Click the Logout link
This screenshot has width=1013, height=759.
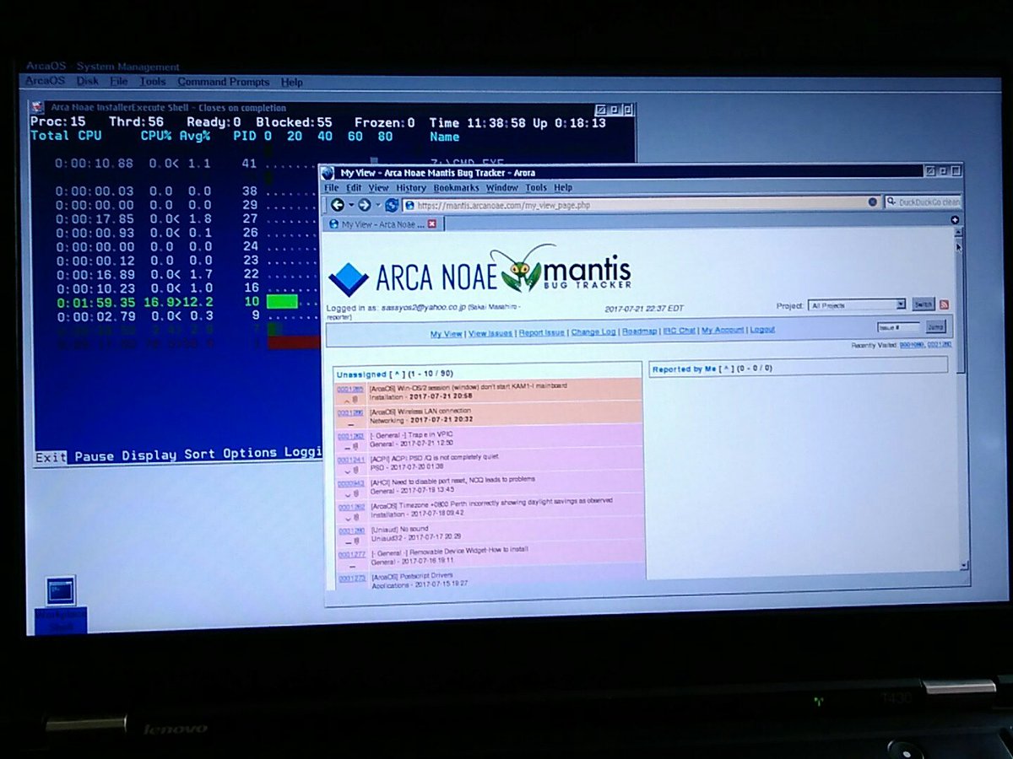pyautogui.click(x=762, y=330)
